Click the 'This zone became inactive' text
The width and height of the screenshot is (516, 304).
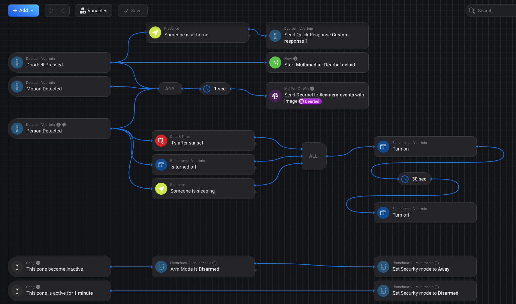tap(55, 269)
